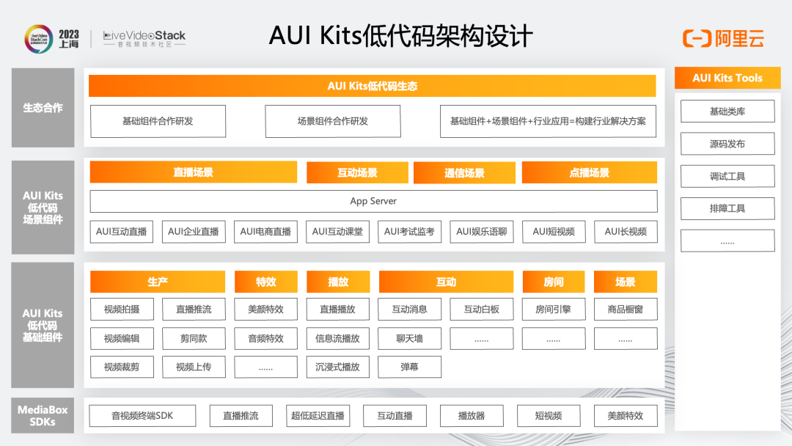Click the 音频特效 box
The image size is (792, 446).
click(265, 338)
